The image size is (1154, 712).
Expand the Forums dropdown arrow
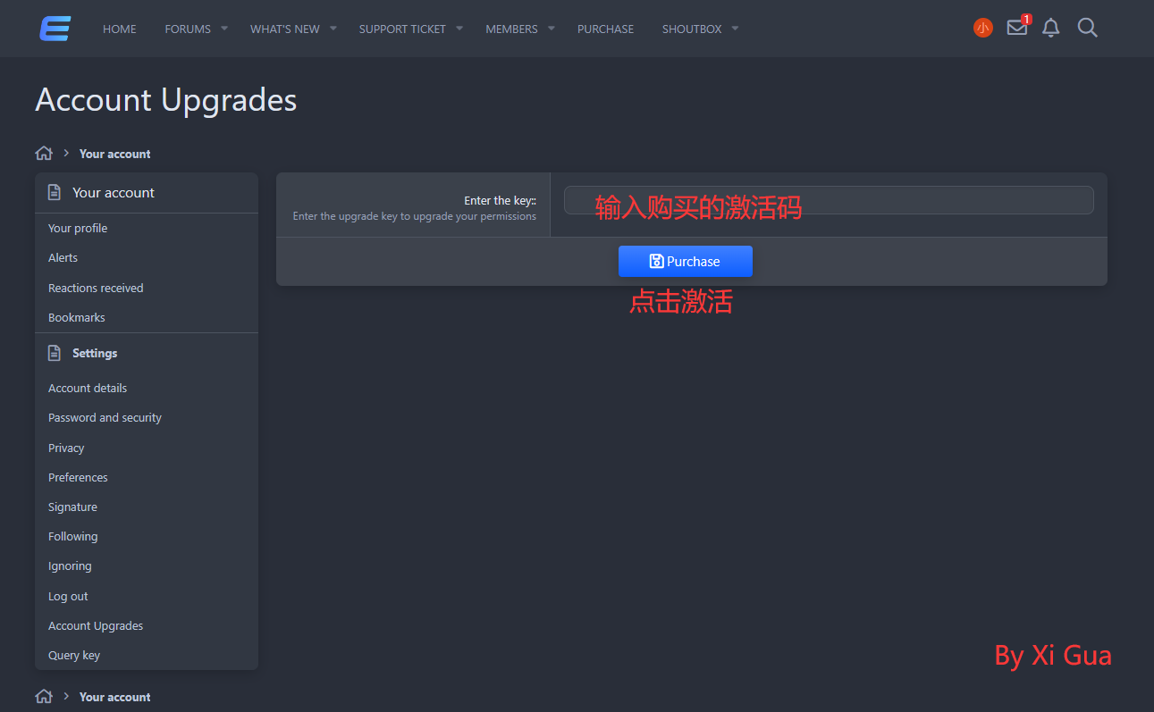[x=225, y=29]
